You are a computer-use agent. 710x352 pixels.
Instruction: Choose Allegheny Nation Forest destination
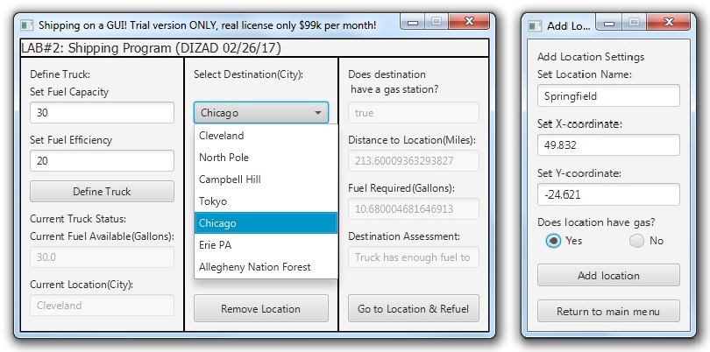point(266,267)
